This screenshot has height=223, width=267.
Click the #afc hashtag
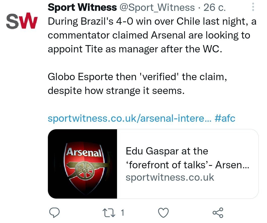(x=225, y=118)
